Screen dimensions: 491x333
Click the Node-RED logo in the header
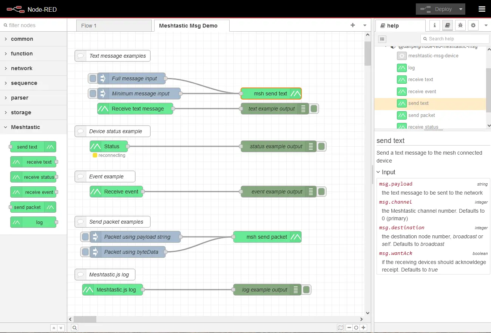15,9
